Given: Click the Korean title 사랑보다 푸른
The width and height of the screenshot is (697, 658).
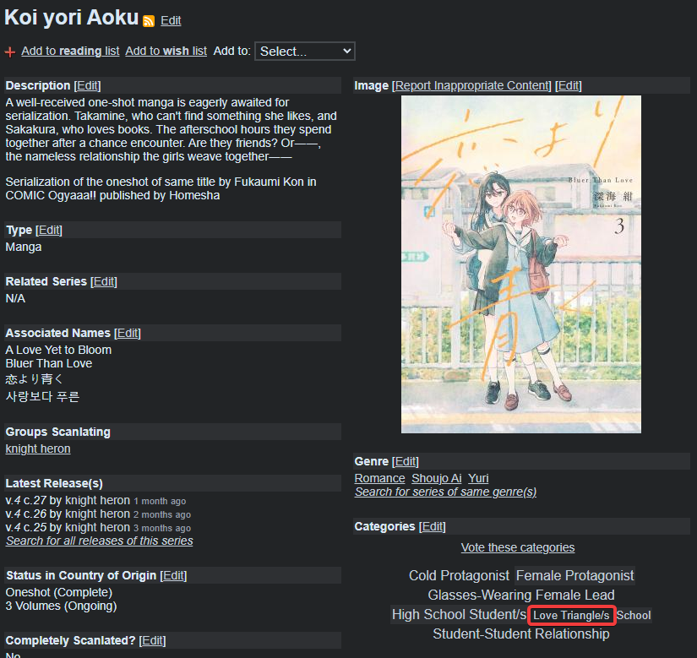Looking at the screenshot, I should click(42, 396).
